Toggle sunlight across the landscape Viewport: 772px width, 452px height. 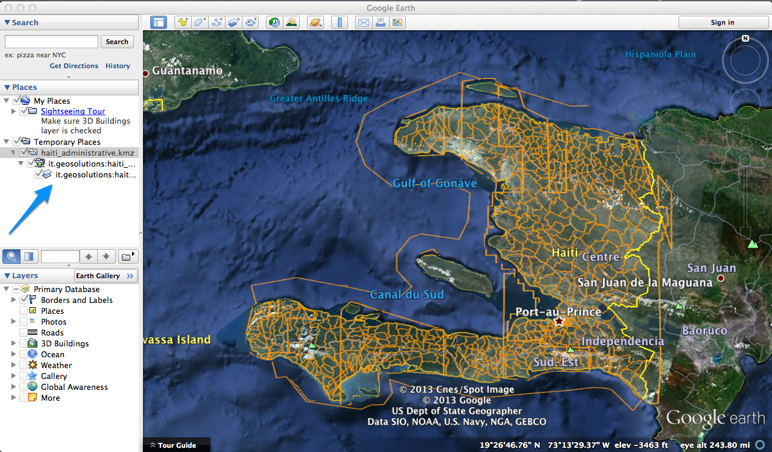coord(292,22)
